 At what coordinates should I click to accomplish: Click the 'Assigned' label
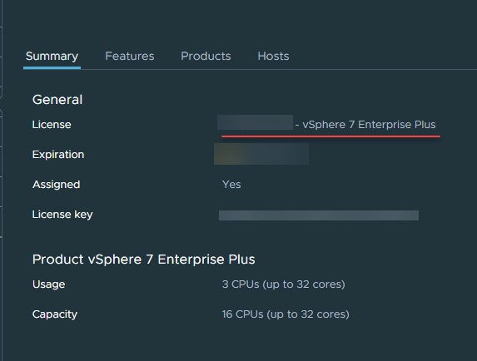57,185
